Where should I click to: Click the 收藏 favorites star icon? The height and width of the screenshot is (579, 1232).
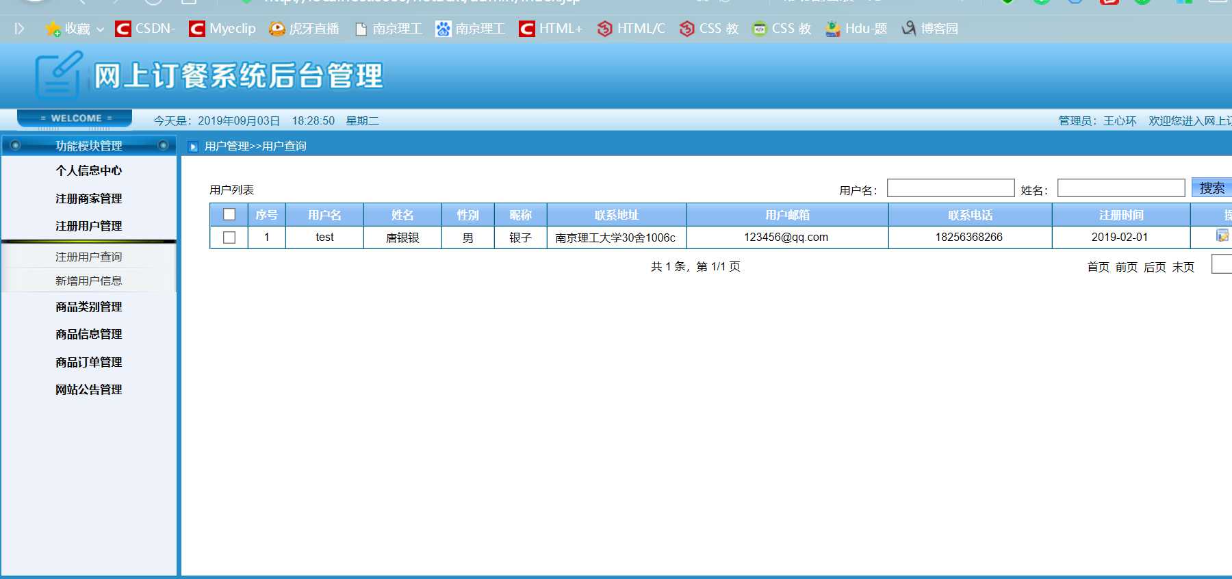53,29
